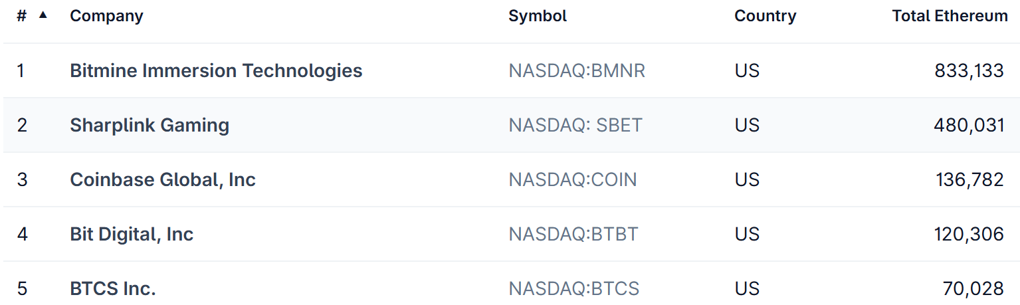
Task: Click the NASDAQ: SBET ticker symbol
Action: pyautogui.click(x=575, y=125)
